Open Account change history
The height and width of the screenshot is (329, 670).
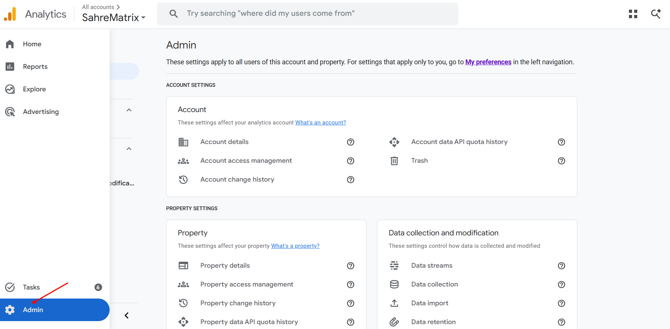pyautogui.click(x=237, y=179)
